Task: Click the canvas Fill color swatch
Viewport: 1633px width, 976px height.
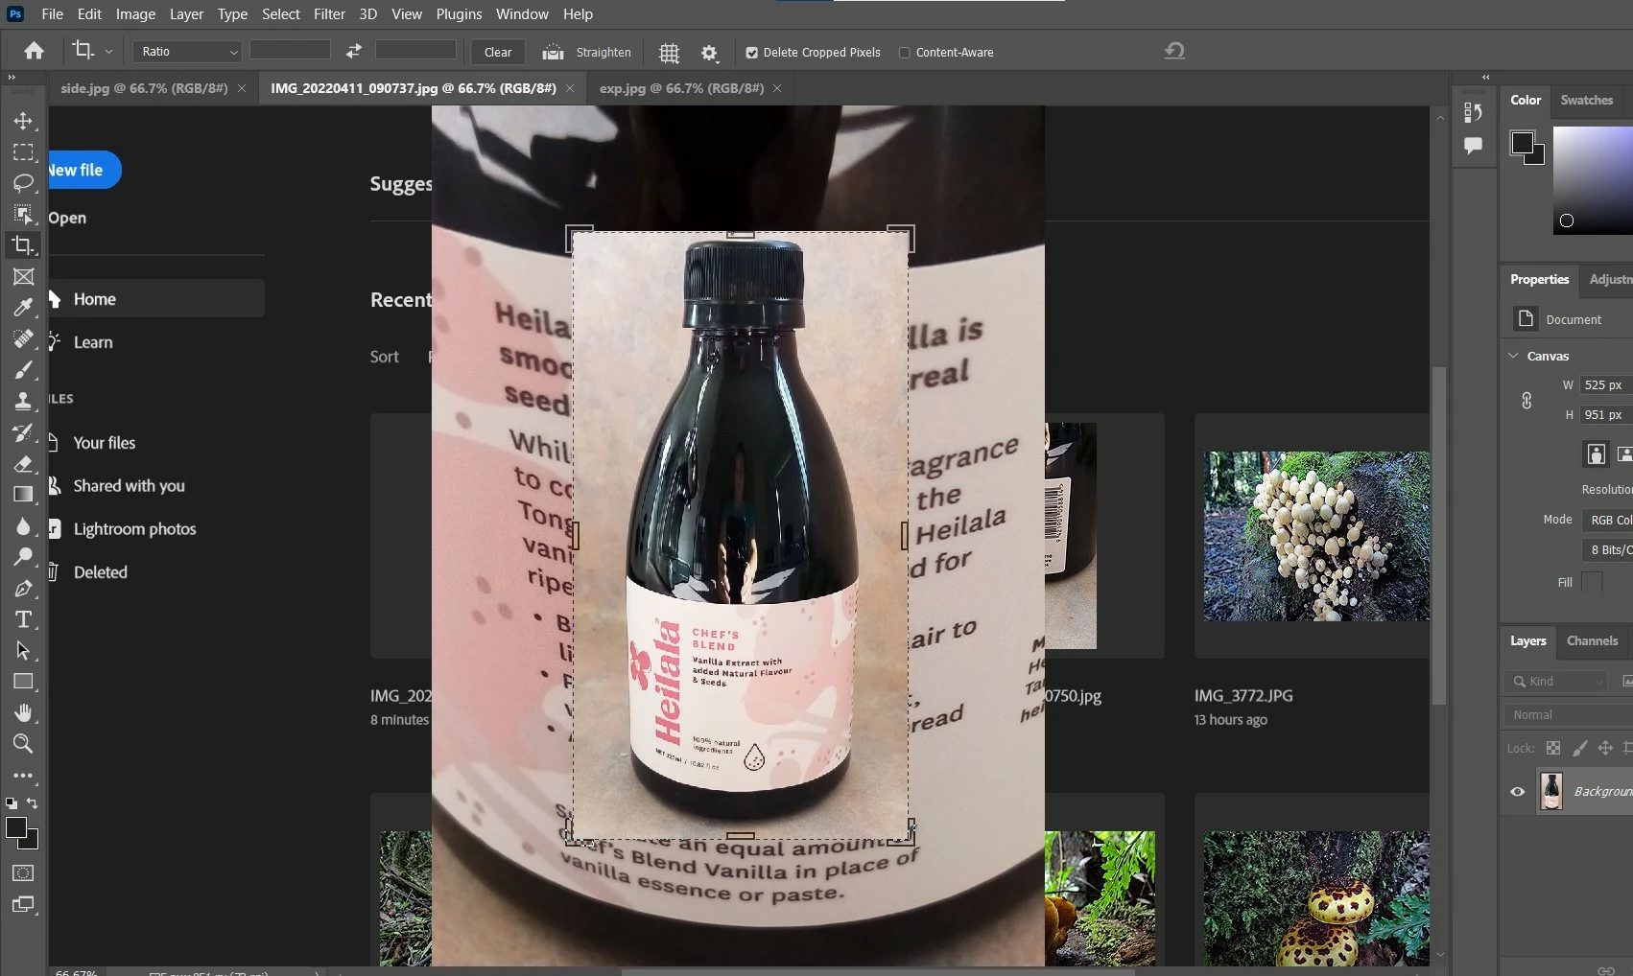Action: tap(1592, 582)
